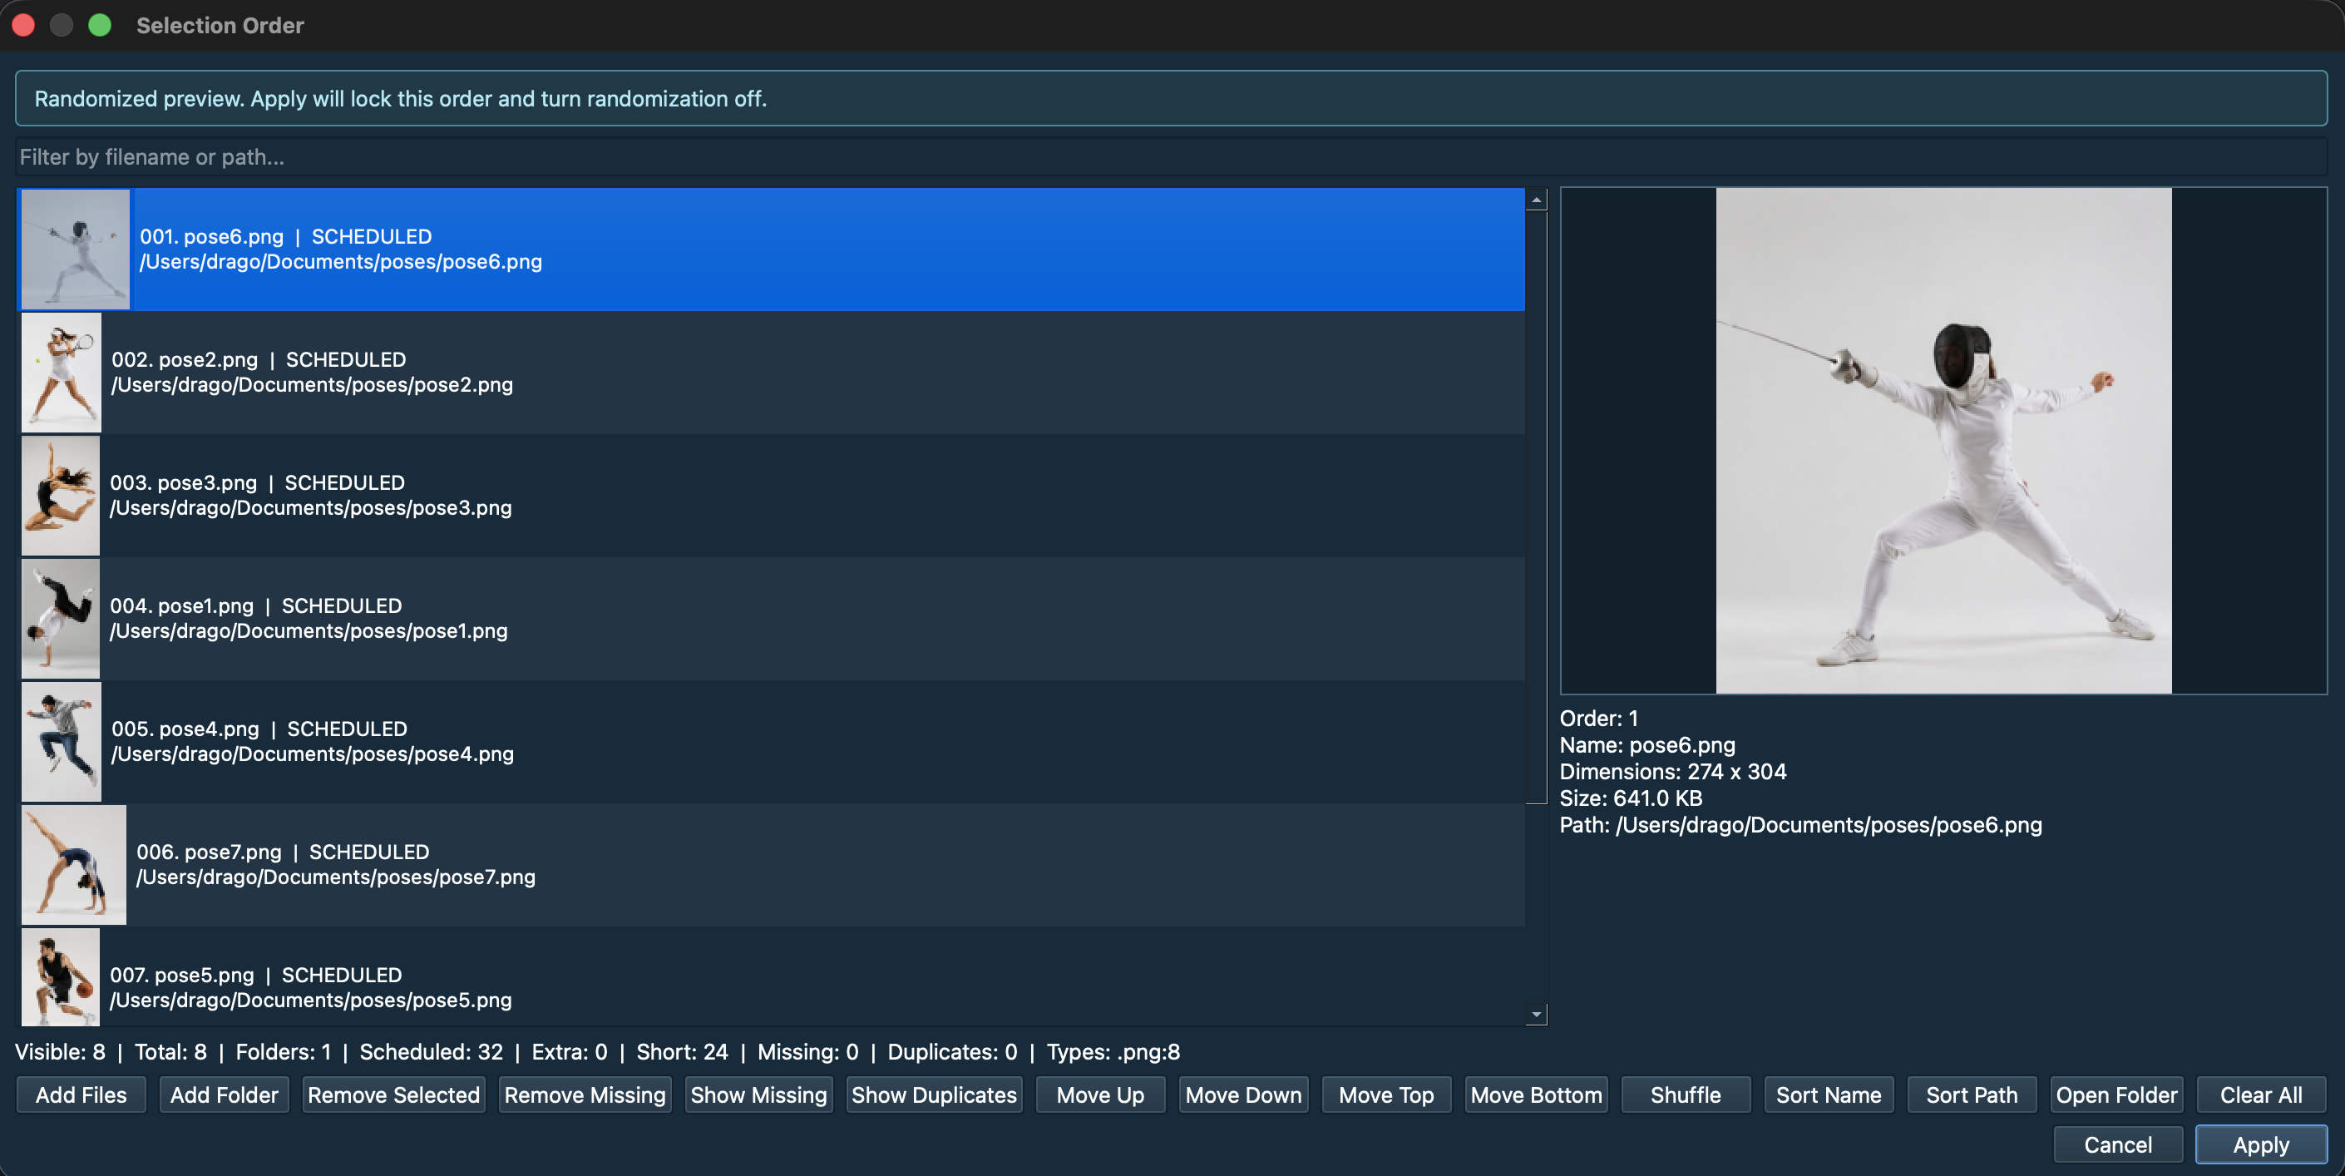
Task: Click Show Missing button
Action: tap(758, 1094)
